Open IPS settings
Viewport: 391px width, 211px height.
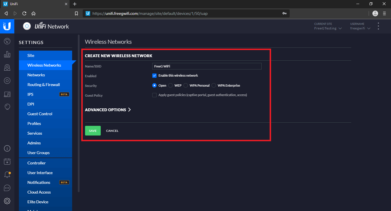point(46,94)
